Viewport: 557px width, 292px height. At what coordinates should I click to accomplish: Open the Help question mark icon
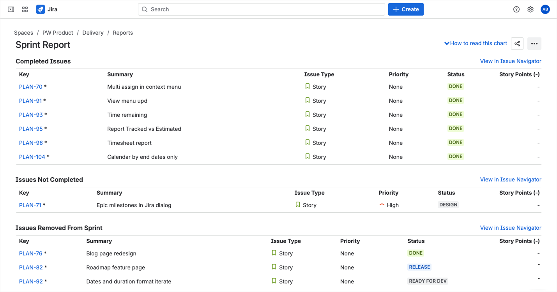point(516,9)
